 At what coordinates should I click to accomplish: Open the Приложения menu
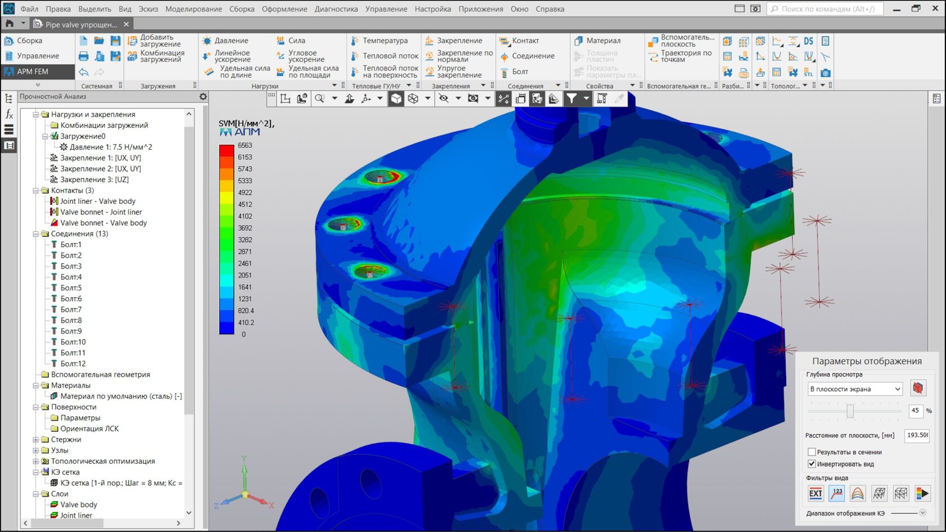pyautogui.click(x=481, y=9)
